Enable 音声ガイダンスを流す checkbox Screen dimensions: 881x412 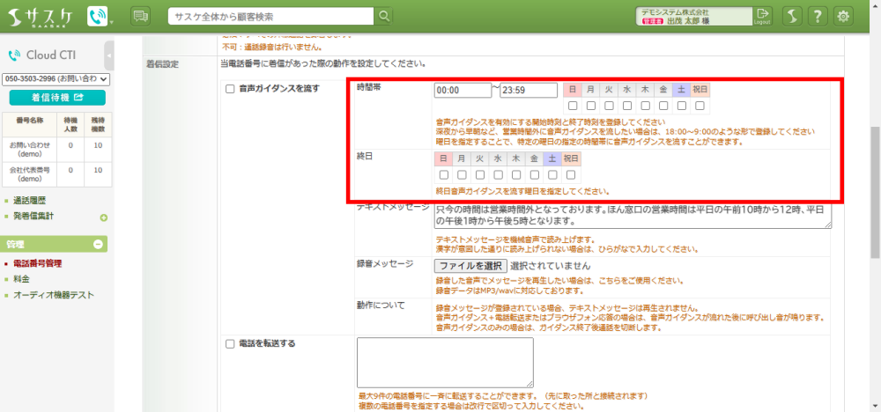230,89
